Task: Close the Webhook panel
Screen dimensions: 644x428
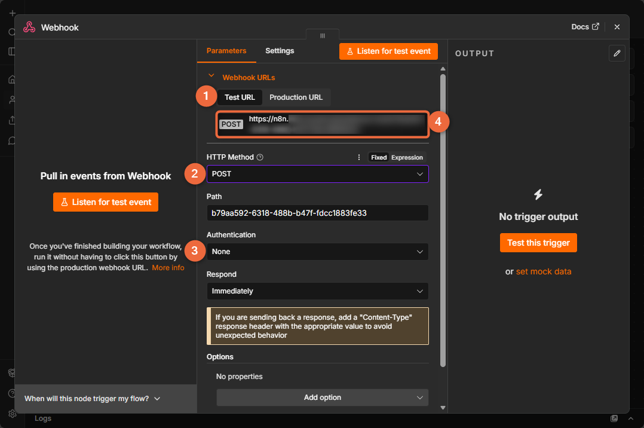Action: coord(617,27)
